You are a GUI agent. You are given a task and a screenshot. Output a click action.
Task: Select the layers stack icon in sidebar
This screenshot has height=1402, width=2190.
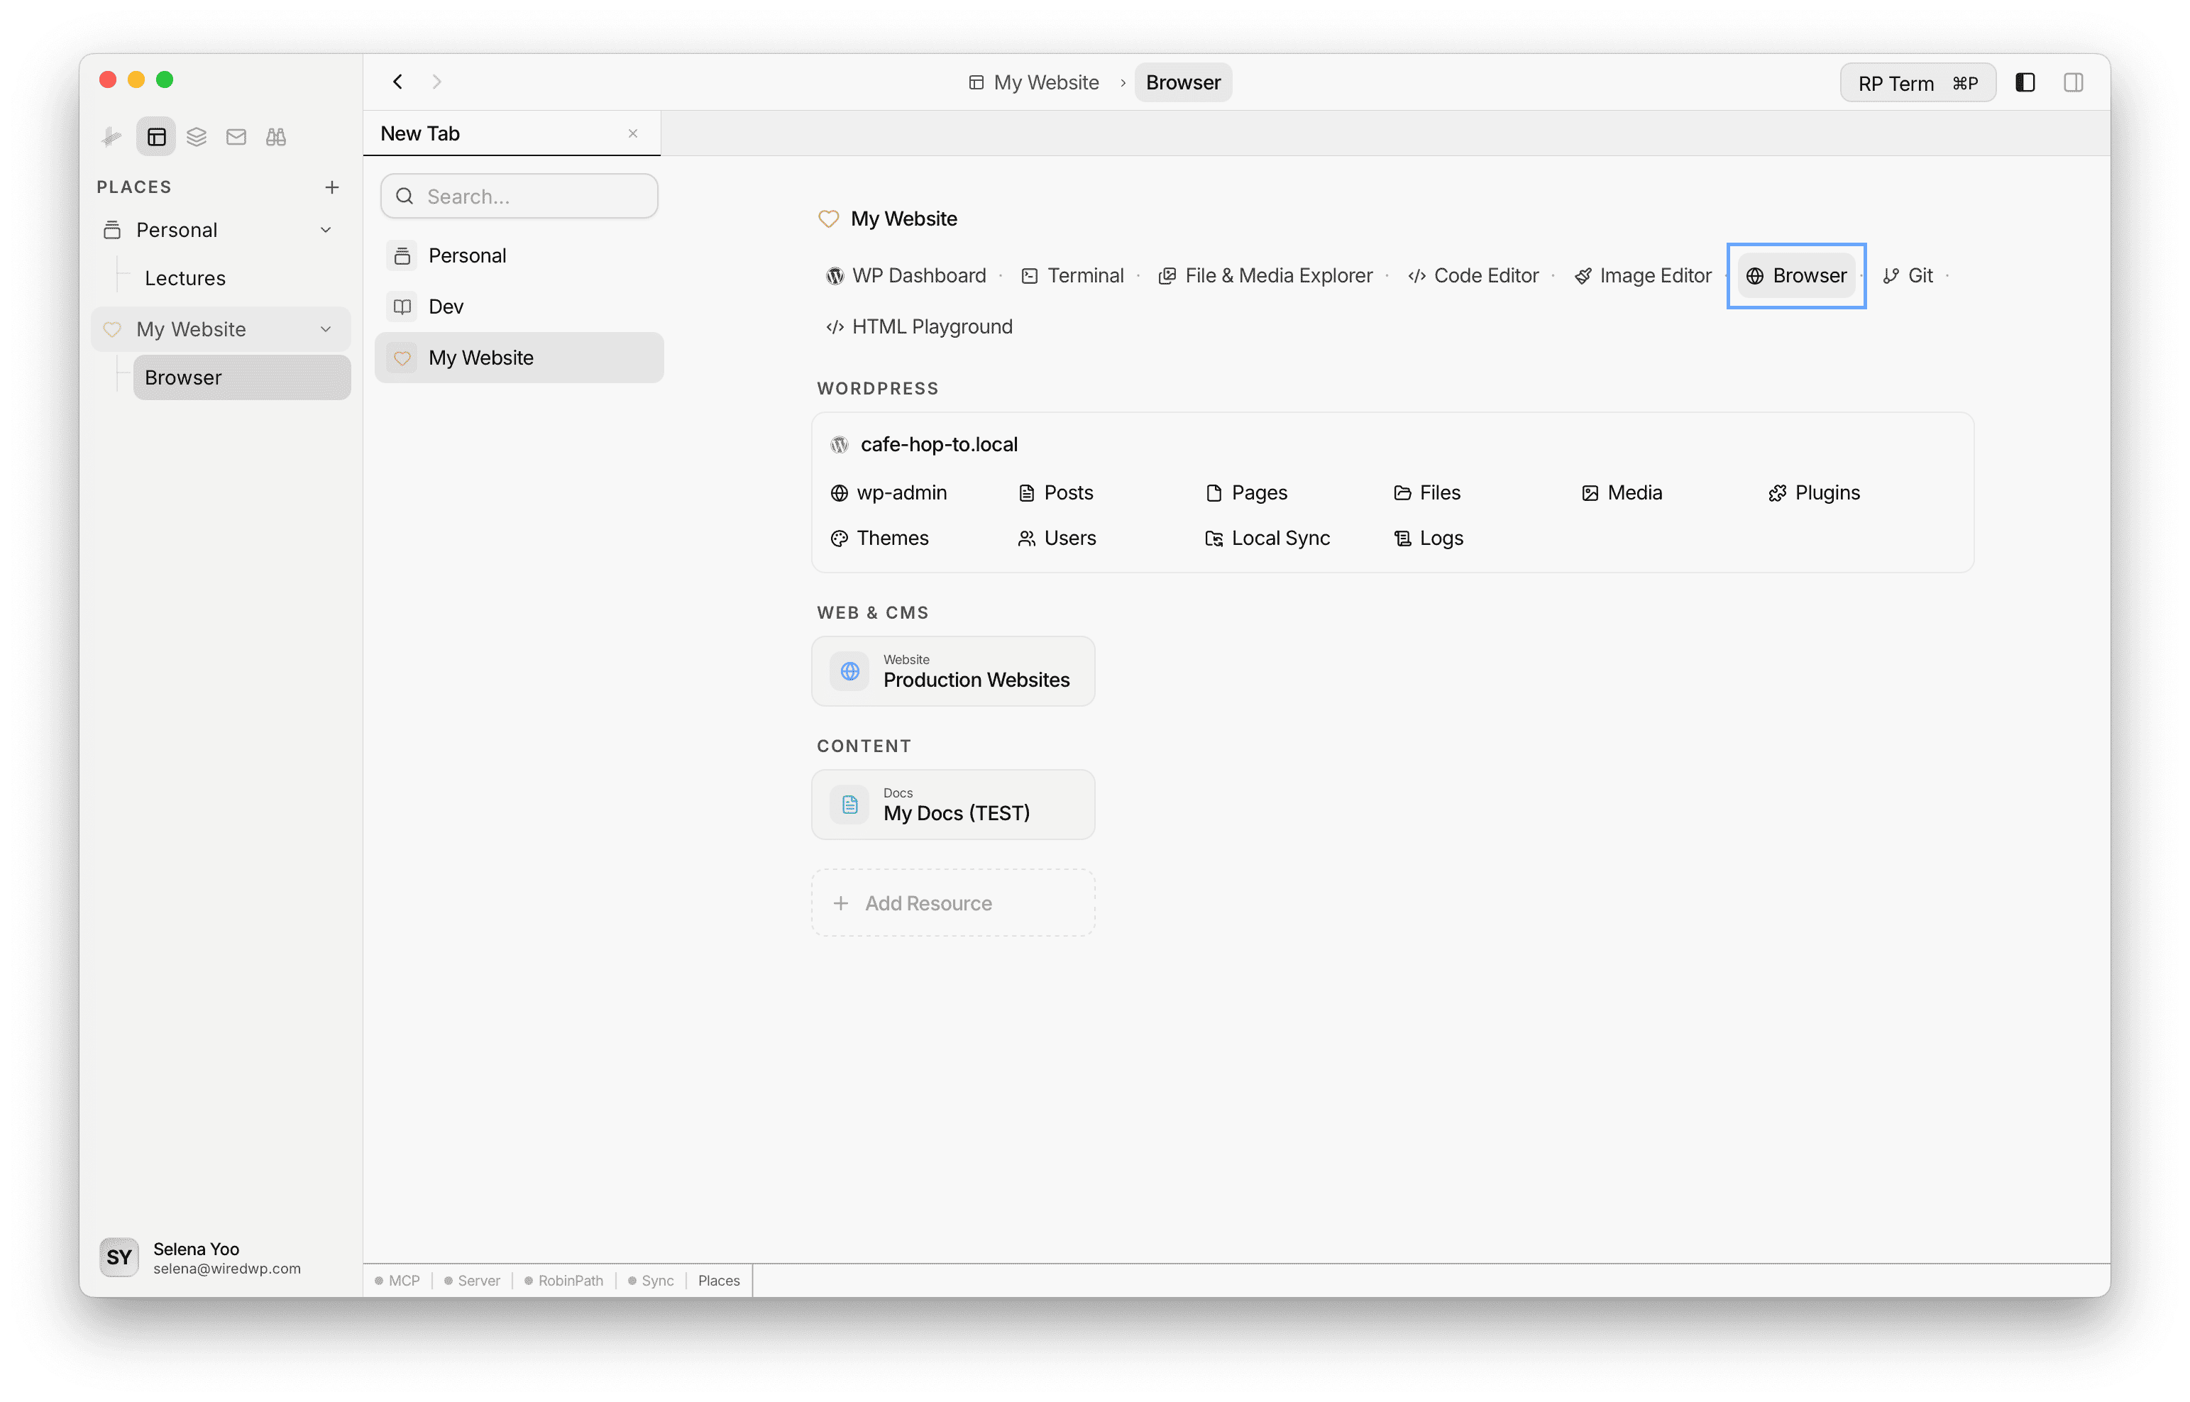[196, 136]
